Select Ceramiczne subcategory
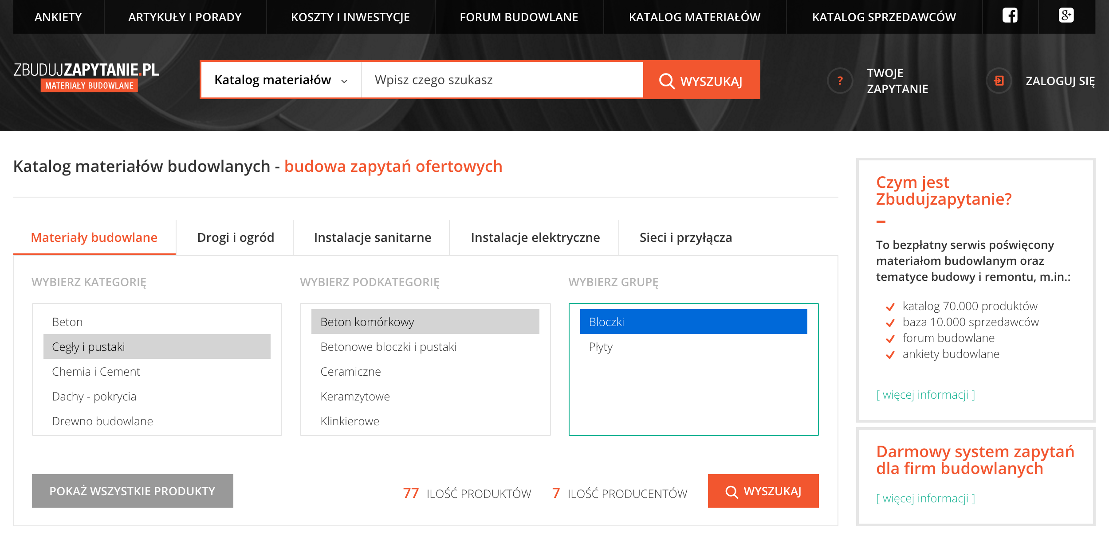 [425, 371]
